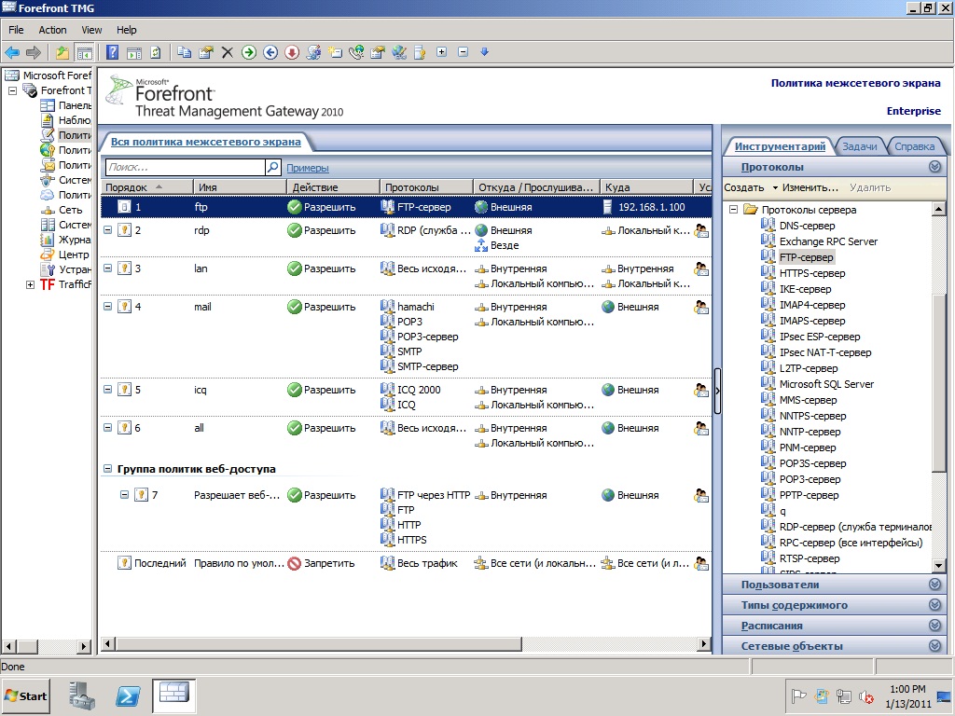Click the server with key toolbar icon
The image size is (955, 716).
pyautogui.click(x=421, y=53)
